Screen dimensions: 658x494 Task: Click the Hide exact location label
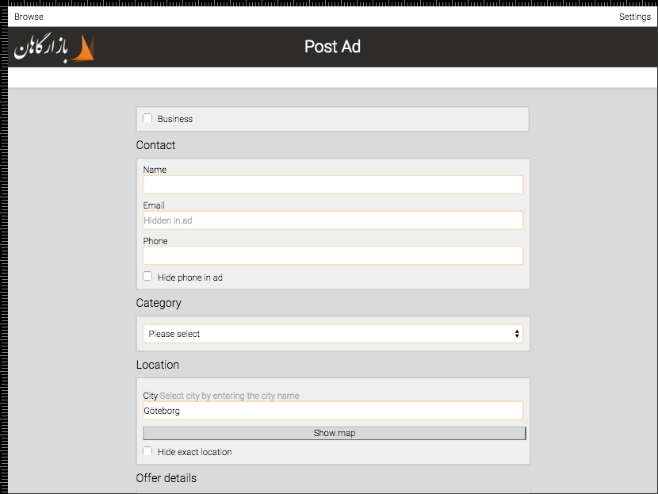point(194,452)
